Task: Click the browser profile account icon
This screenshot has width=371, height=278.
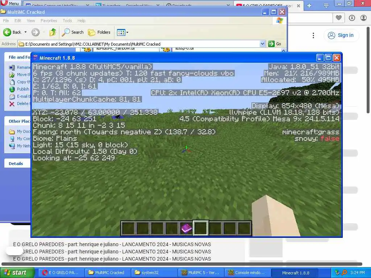Action: click(x=363, y=18)
